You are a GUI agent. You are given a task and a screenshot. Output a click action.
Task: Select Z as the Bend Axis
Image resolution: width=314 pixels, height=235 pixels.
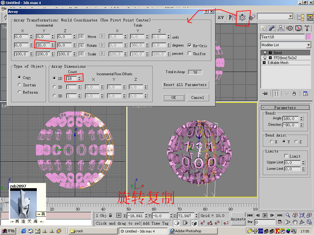pyautogui.click(x=296, y=141)
